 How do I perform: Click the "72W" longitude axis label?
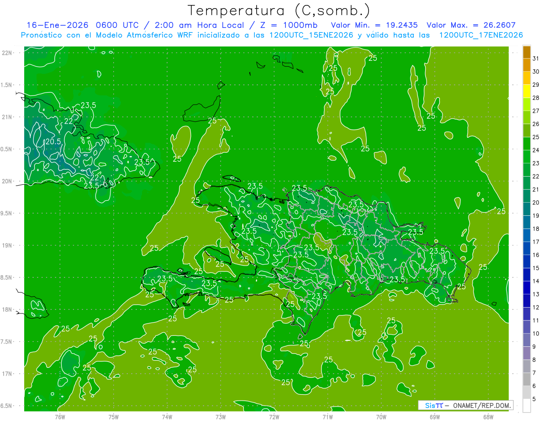click(274, 417)
